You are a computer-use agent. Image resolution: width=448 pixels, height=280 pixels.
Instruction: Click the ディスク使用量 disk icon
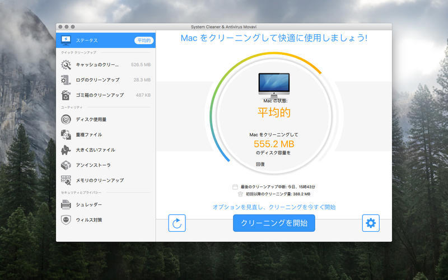(x=66, y=119)
